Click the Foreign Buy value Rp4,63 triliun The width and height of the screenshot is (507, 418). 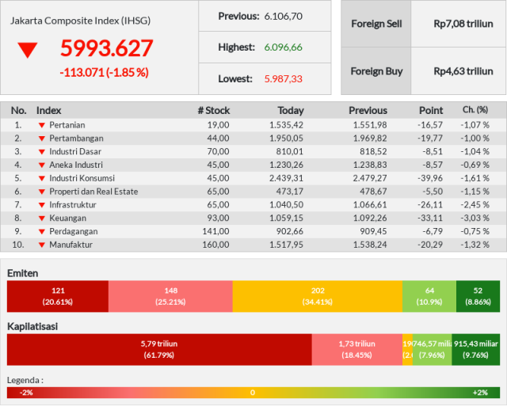click(463, 71)
